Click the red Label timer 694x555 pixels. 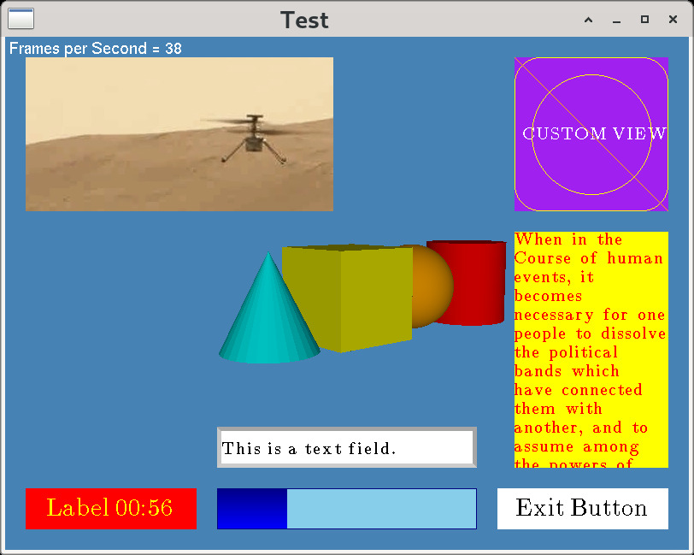click(x=110, y=509)
